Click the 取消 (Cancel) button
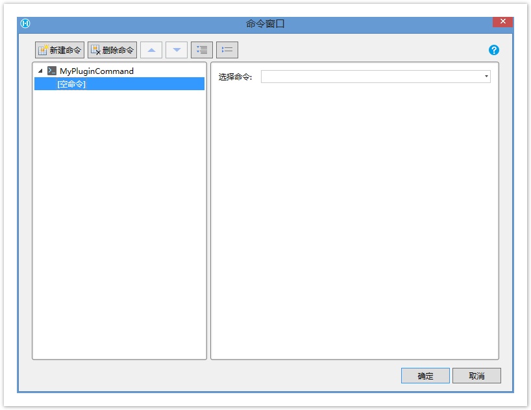Screen dimensions: 531x410 click(476, 376)
